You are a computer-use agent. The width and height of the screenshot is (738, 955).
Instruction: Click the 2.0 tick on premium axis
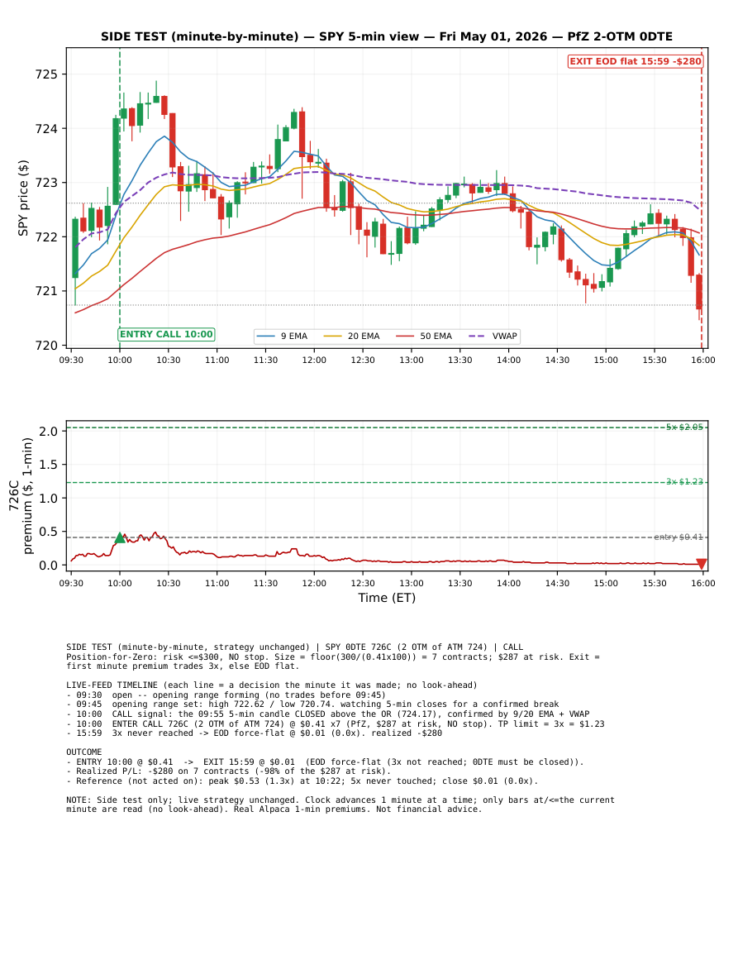[50, 432]
